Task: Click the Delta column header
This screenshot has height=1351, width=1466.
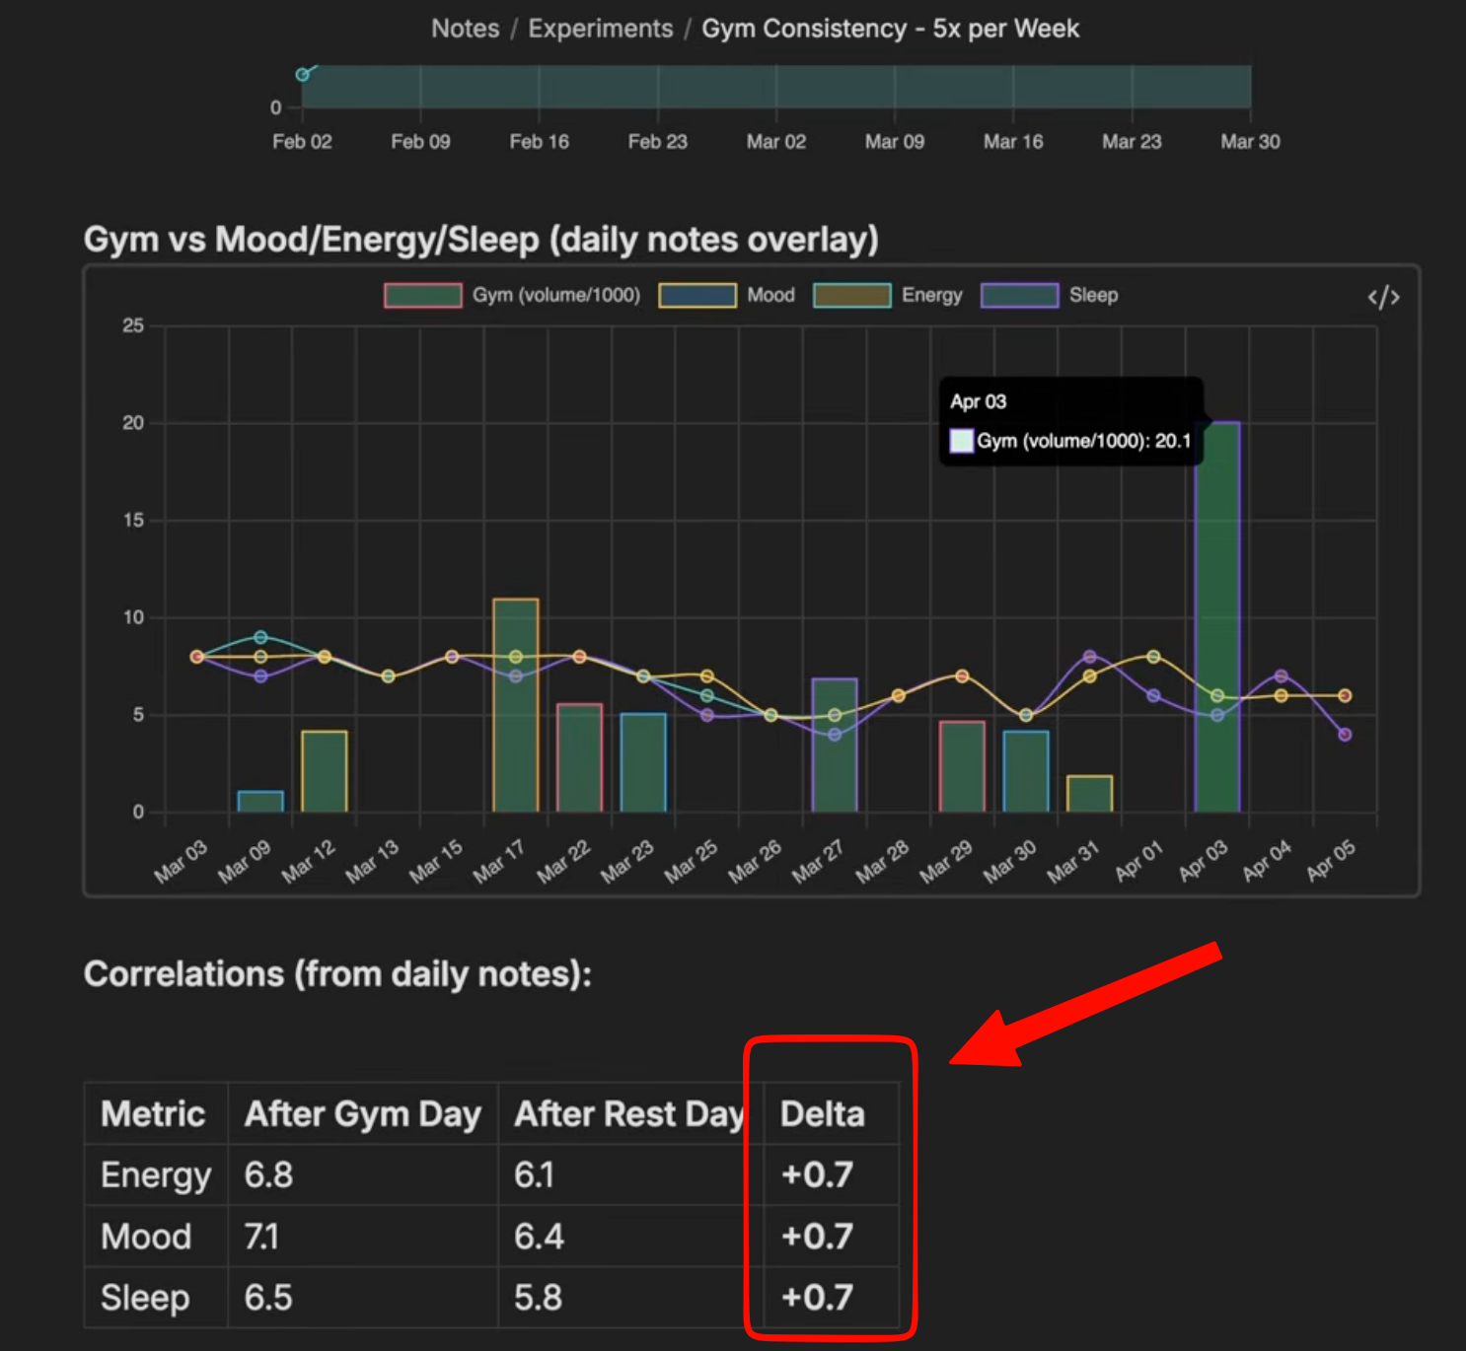Action: point(822,1113)
